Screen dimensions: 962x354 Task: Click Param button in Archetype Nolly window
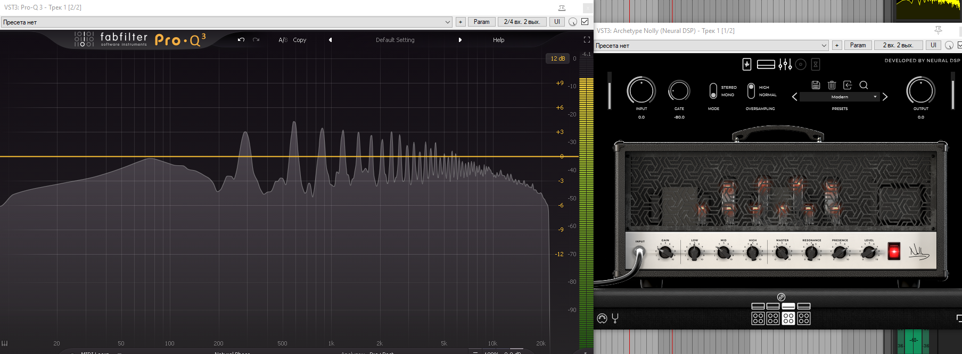pos(858,45)
